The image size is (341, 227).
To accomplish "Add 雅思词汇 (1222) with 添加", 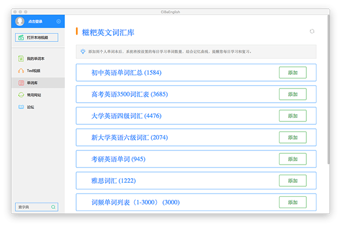I will point(293,180).
